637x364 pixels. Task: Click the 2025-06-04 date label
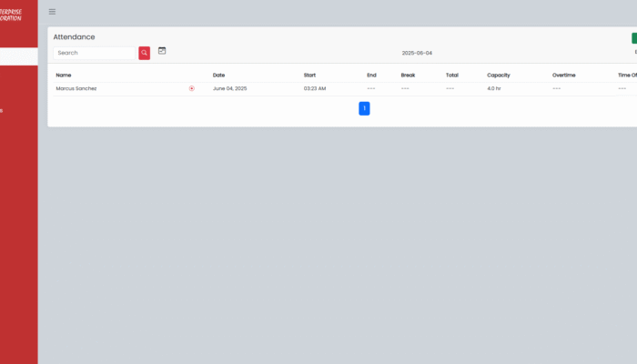[417, 53]
